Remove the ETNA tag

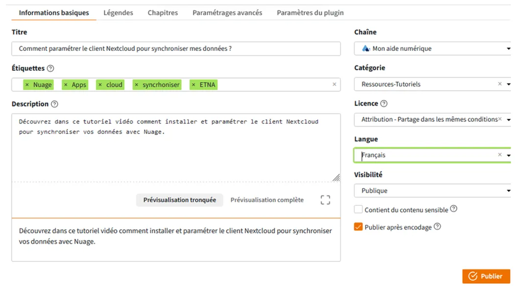[x=193, y=85]
